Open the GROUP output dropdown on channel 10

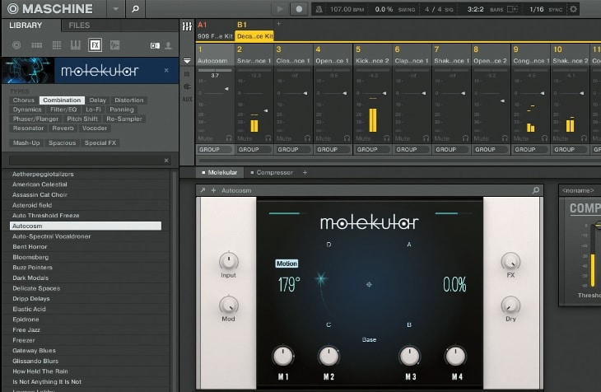570,150
